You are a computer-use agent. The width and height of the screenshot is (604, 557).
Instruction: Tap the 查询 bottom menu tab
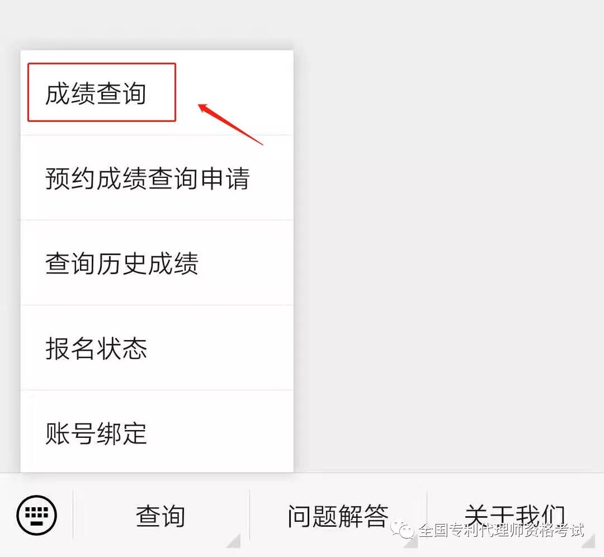[x=161, y=516]
